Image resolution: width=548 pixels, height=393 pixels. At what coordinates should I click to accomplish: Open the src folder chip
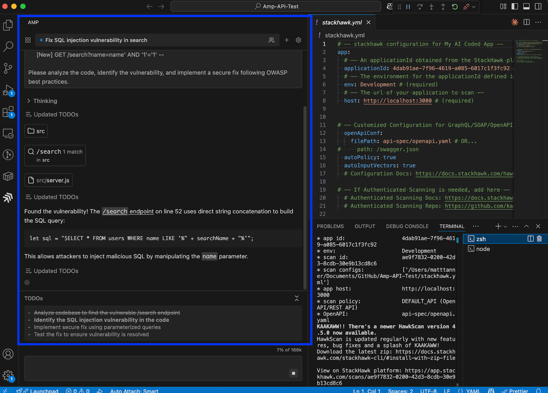[36, 131]
